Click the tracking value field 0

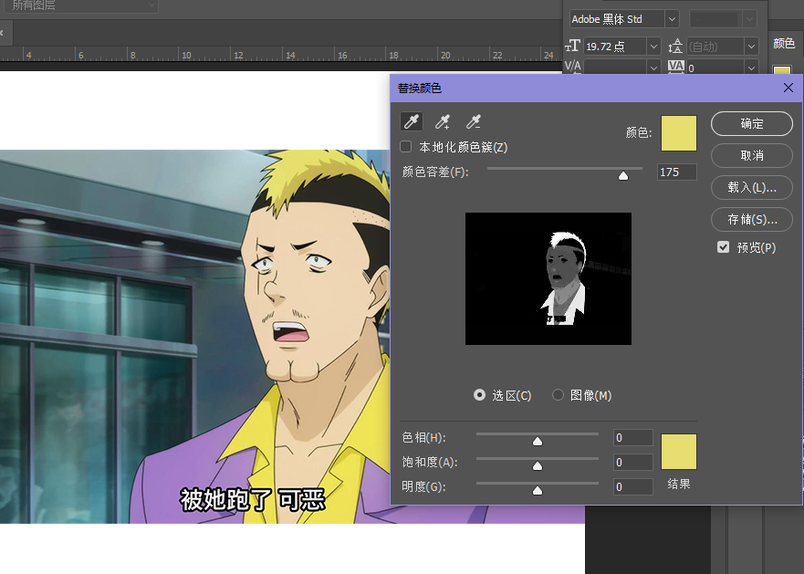coord(715,68)
